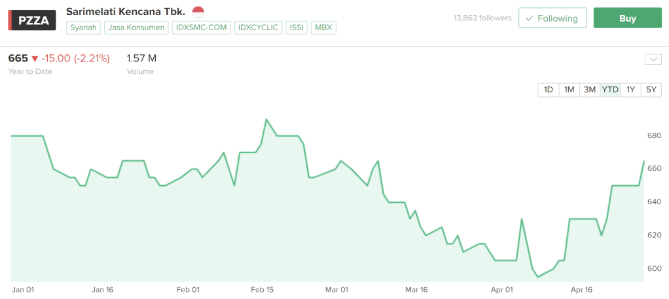The image size is (669, 299).
Task: Switch chart to 3M range
Action: coord(589,90)
